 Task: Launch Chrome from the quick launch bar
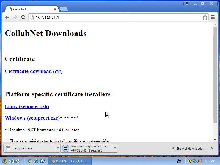(x=30, y=161)
